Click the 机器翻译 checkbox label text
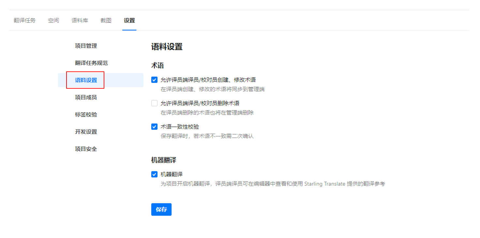This screenshot has width=480, height=238. pos(172,174)
